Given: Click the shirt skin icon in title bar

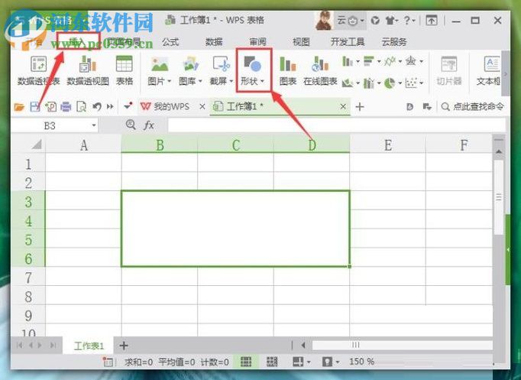Looking at the screenshot, I should coord(390,21).
